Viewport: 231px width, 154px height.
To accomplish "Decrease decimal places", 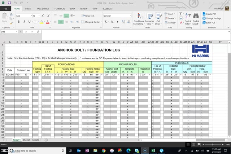I will (x=129, y=22).
